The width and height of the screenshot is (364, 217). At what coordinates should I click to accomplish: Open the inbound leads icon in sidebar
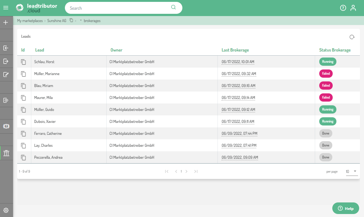coord(6,48)
